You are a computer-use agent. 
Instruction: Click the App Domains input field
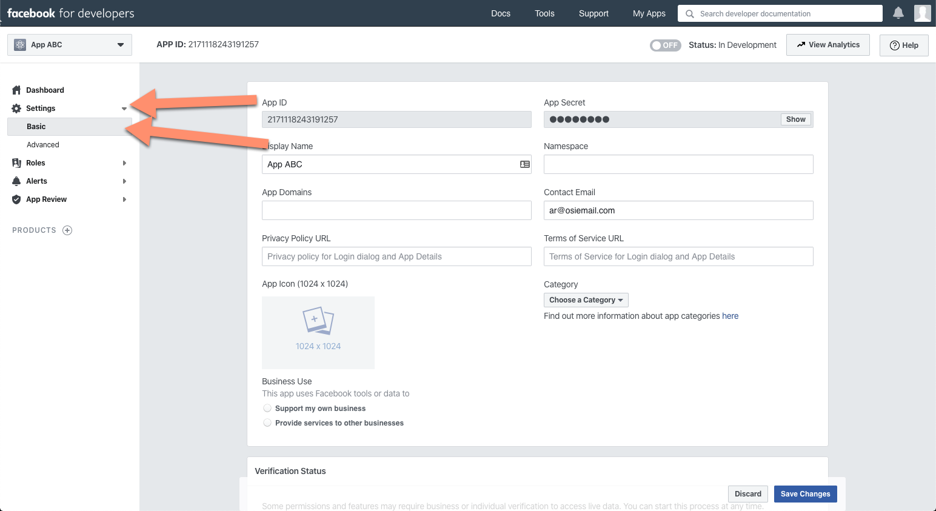(396, 210)
